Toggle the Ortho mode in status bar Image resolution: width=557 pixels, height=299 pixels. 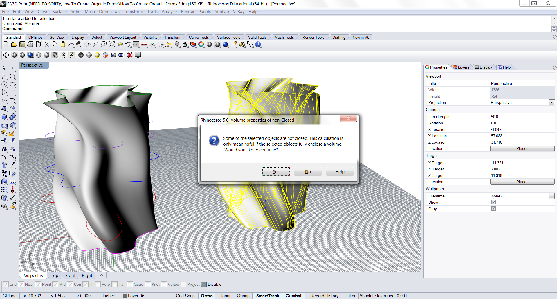click(206, 296)
